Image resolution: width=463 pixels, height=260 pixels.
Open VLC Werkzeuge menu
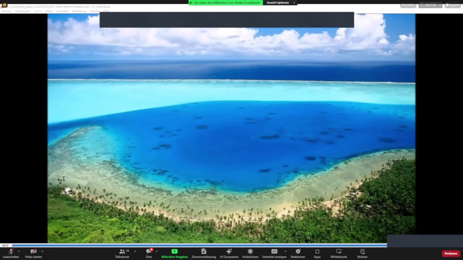coord(79,11)
